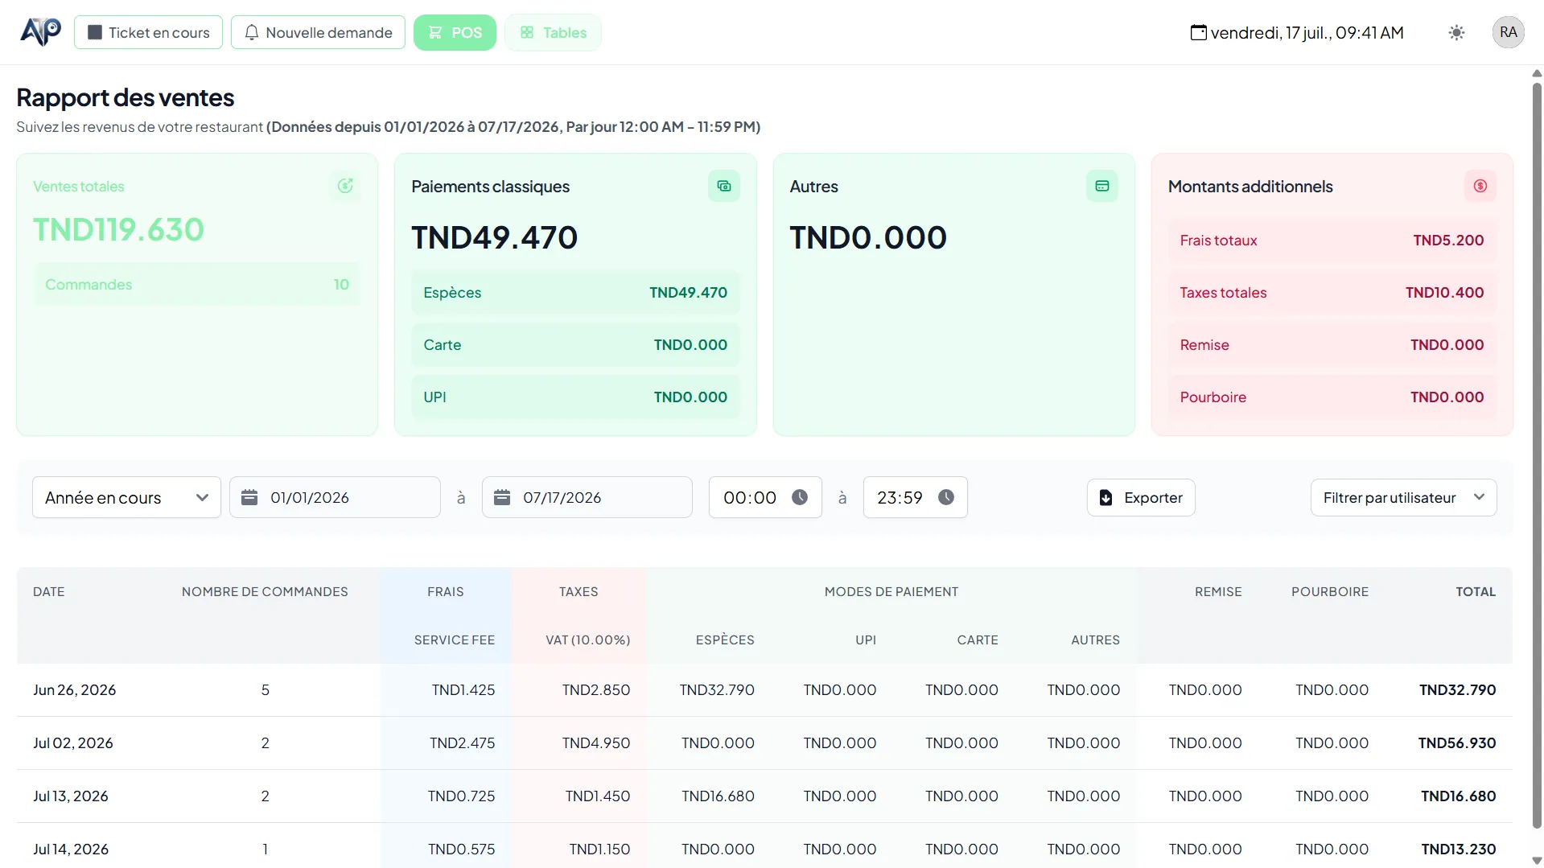Click the total TND32.790 in last column

[x=1457, y=689]
